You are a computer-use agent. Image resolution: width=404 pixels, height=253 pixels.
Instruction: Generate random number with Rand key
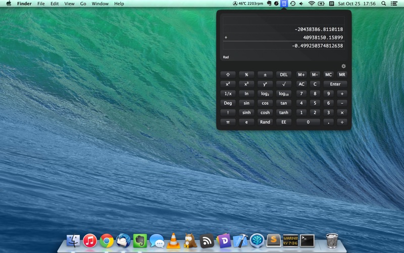click(x=265, y=122)
